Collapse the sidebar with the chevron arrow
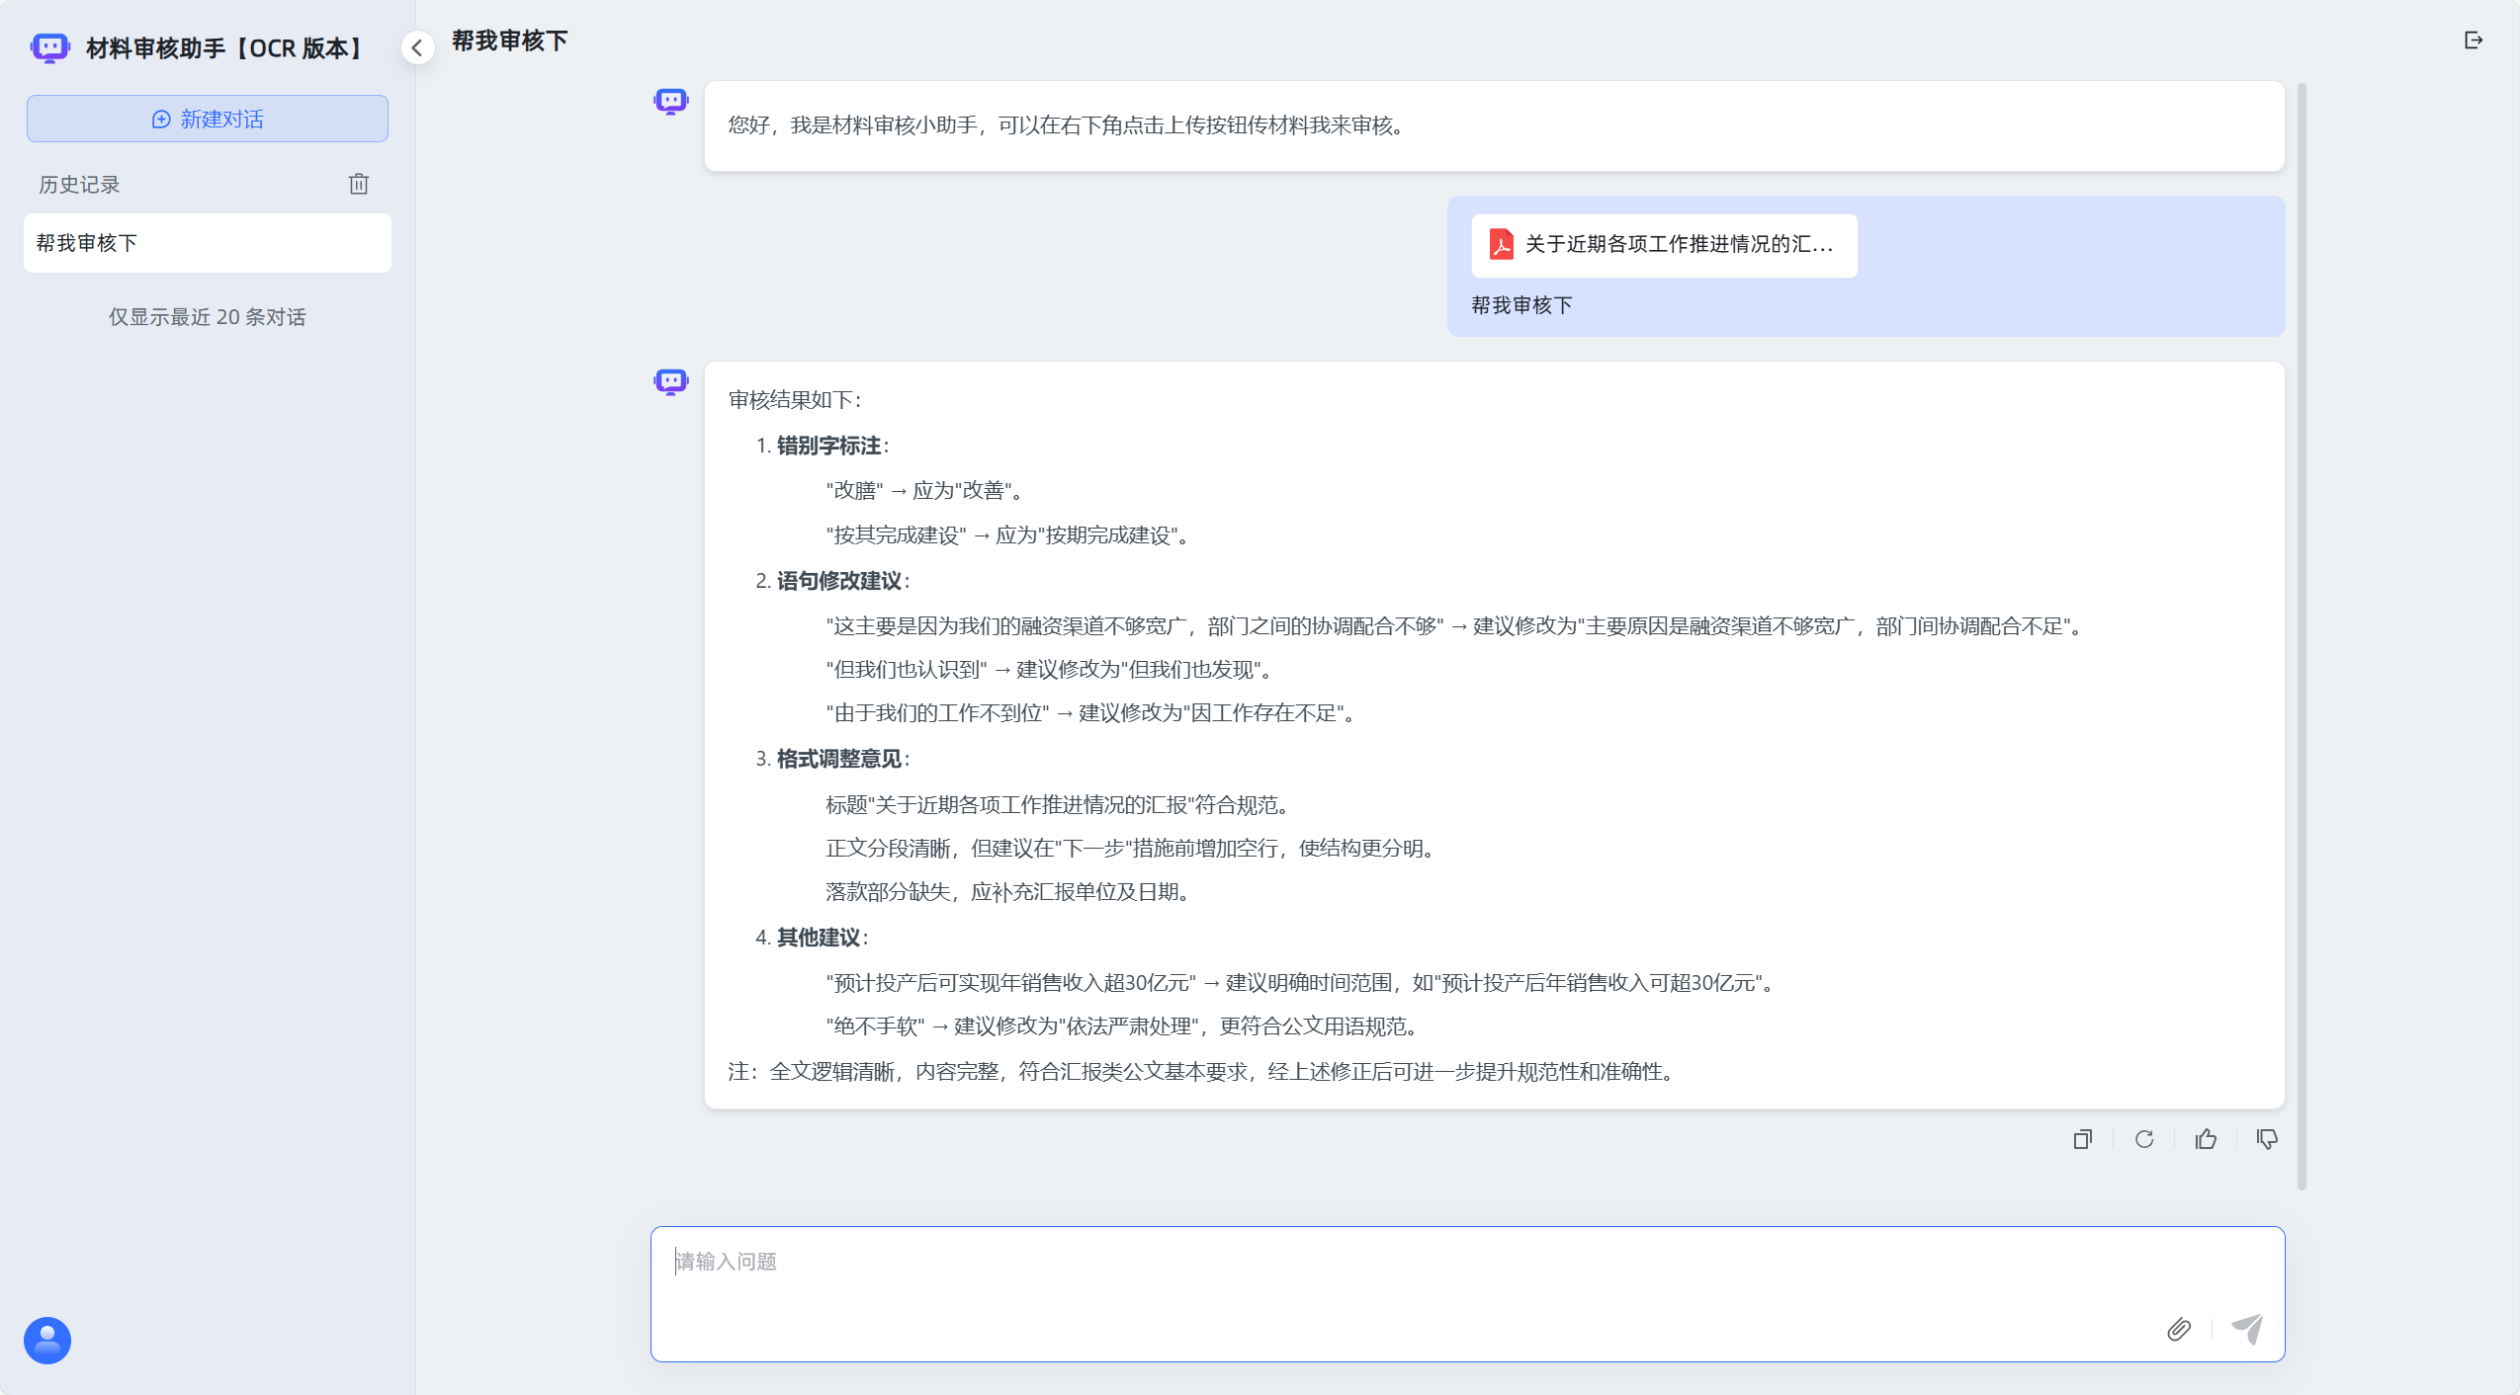 click(x=418, y=47)
